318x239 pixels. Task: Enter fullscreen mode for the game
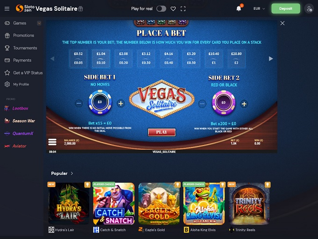pyautogui.click(x=183, y=9)
